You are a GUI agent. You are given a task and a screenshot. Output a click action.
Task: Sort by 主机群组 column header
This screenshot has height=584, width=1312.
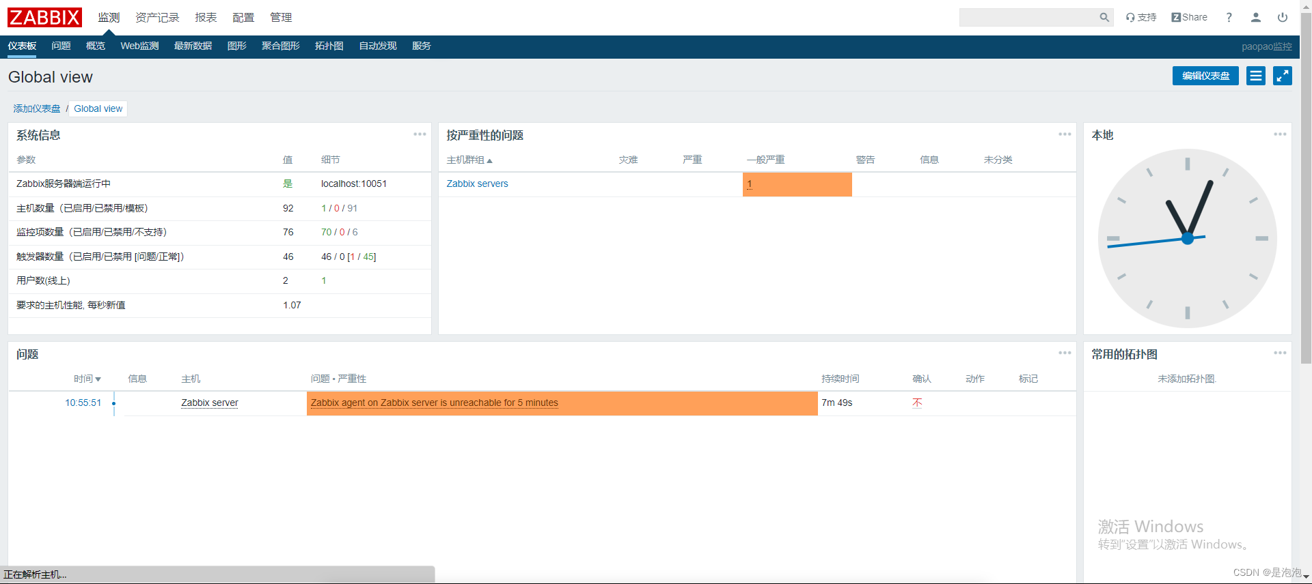469,160
